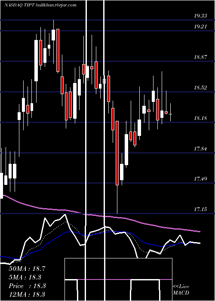Click the Price : 18.3 readout
The image size is (215, 301).
[27, 286]
